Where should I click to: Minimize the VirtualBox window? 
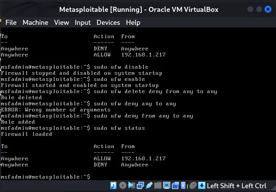pyautogui.click(x=250, y=9)
